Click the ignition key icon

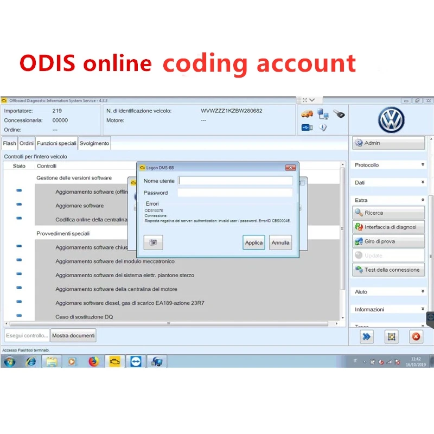(339, 114)
